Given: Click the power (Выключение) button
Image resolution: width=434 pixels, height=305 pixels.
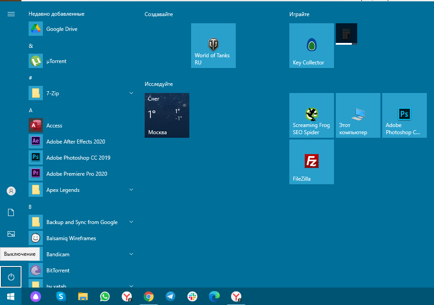Looking at the screenshot, I should [x=11, y=277].
